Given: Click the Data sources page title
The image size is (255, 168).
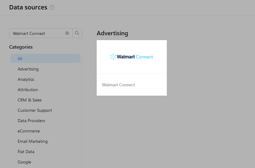Looking at the screenshot, I should pos(28,7).
